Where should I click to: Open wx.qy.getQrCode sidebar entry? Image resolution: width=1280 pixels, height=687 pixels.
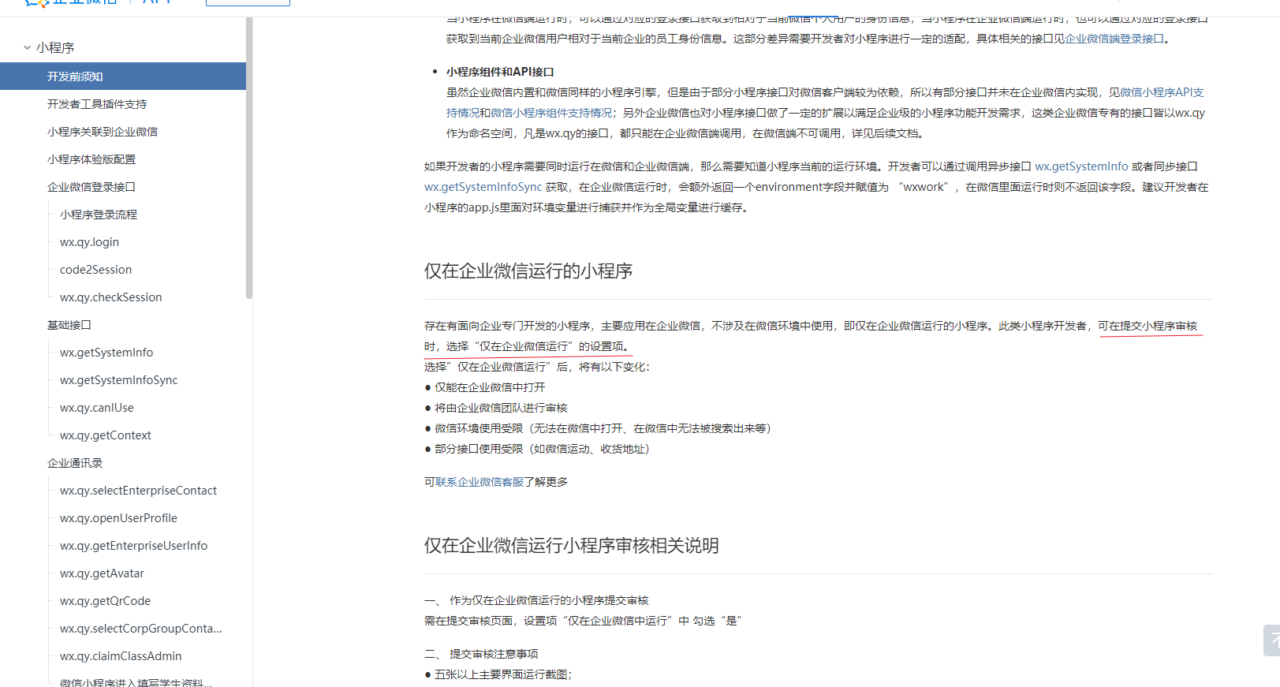(x=105, y=601)
